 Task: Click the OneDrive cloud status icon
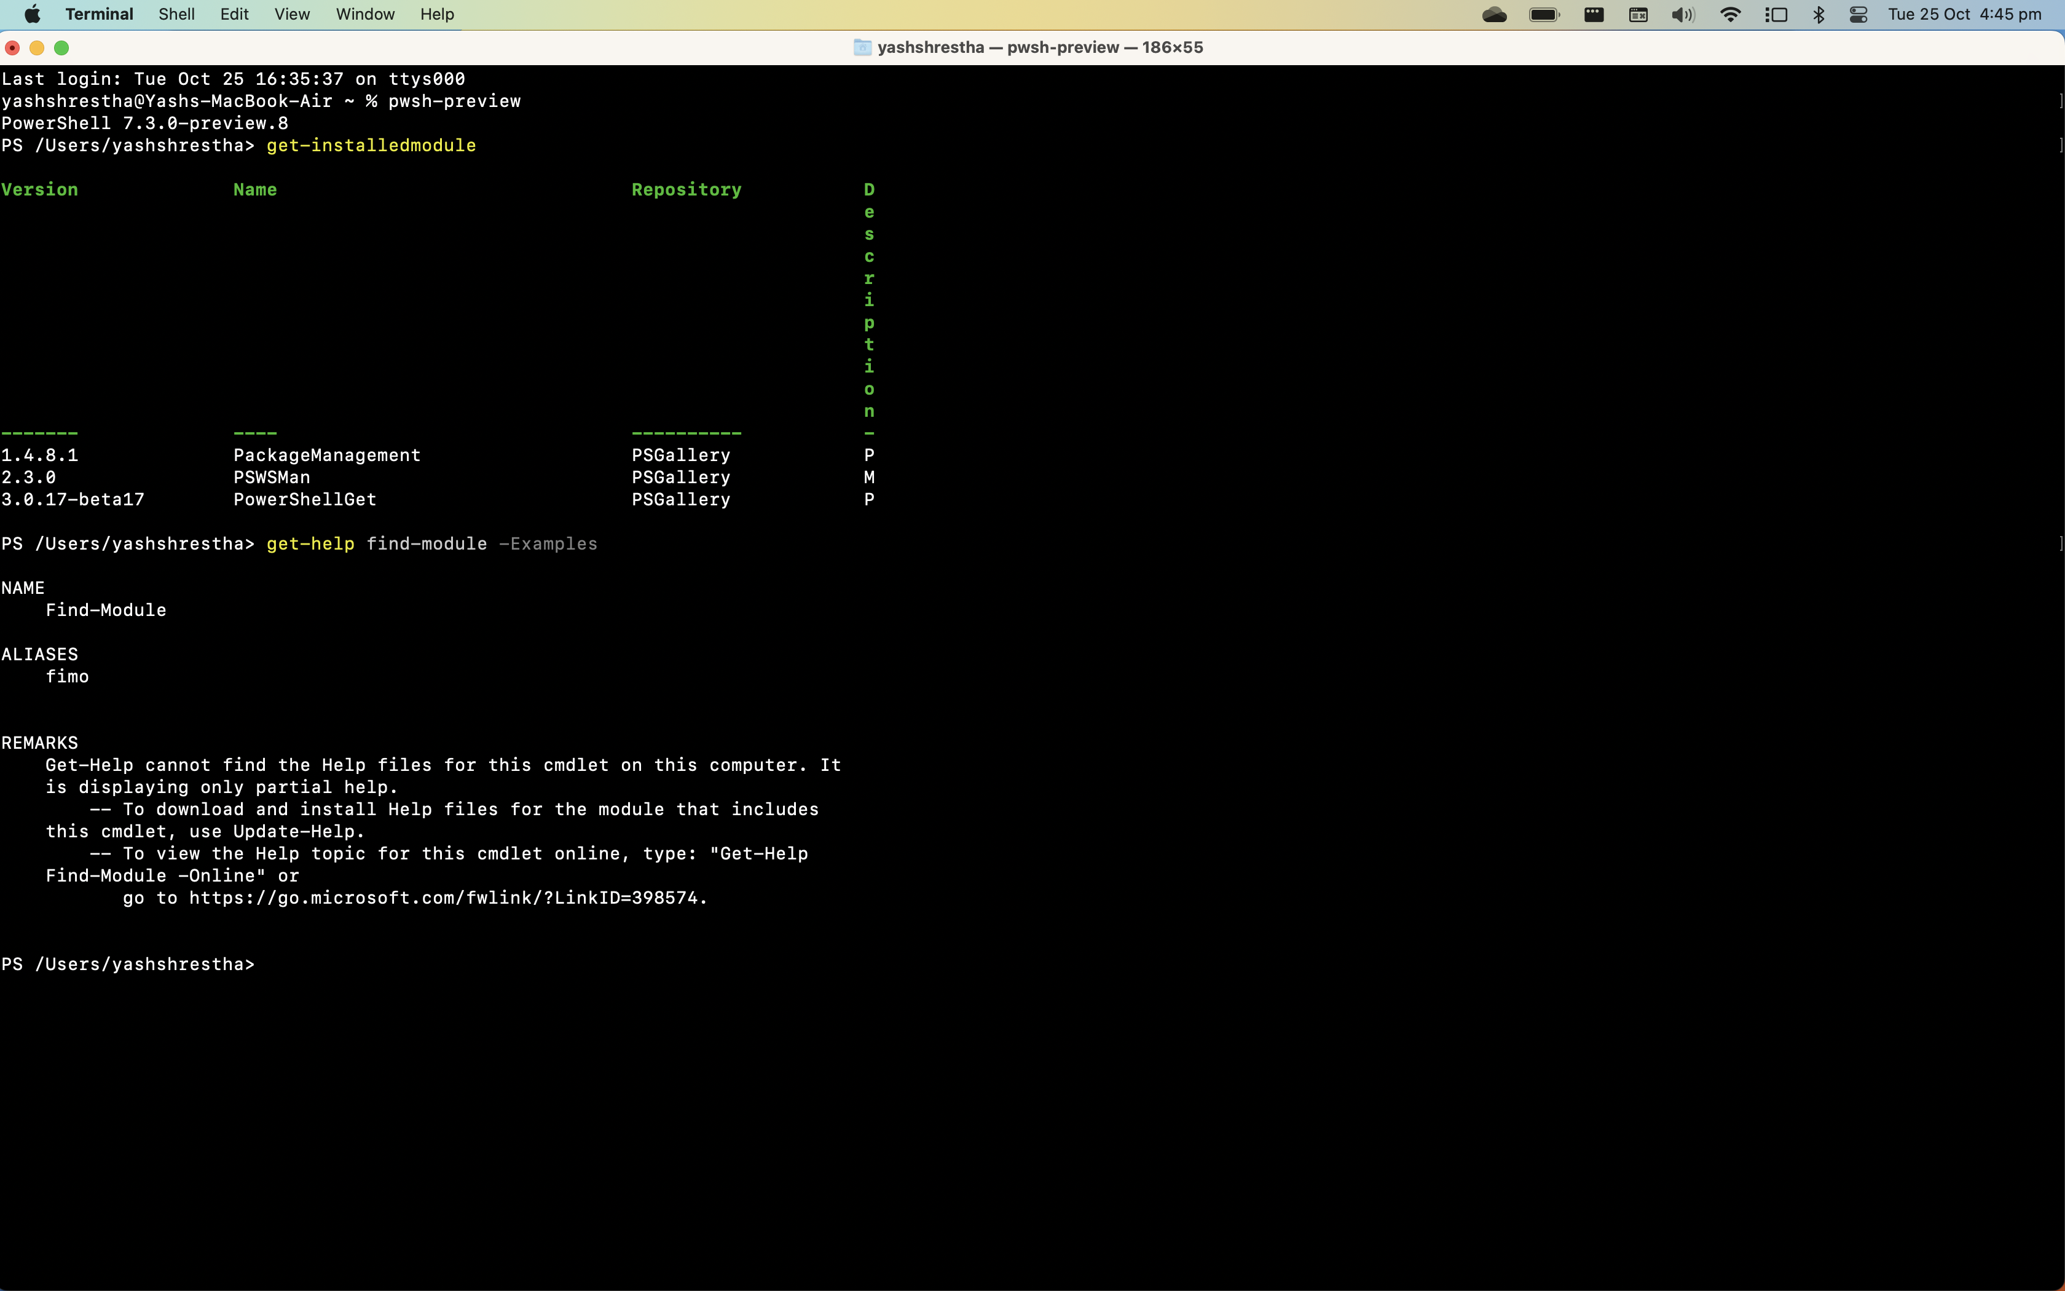[x=1494, y=15]
